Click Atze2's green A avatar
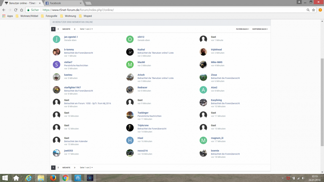This screenshot has height=182, width=324. tap(203, 90)
